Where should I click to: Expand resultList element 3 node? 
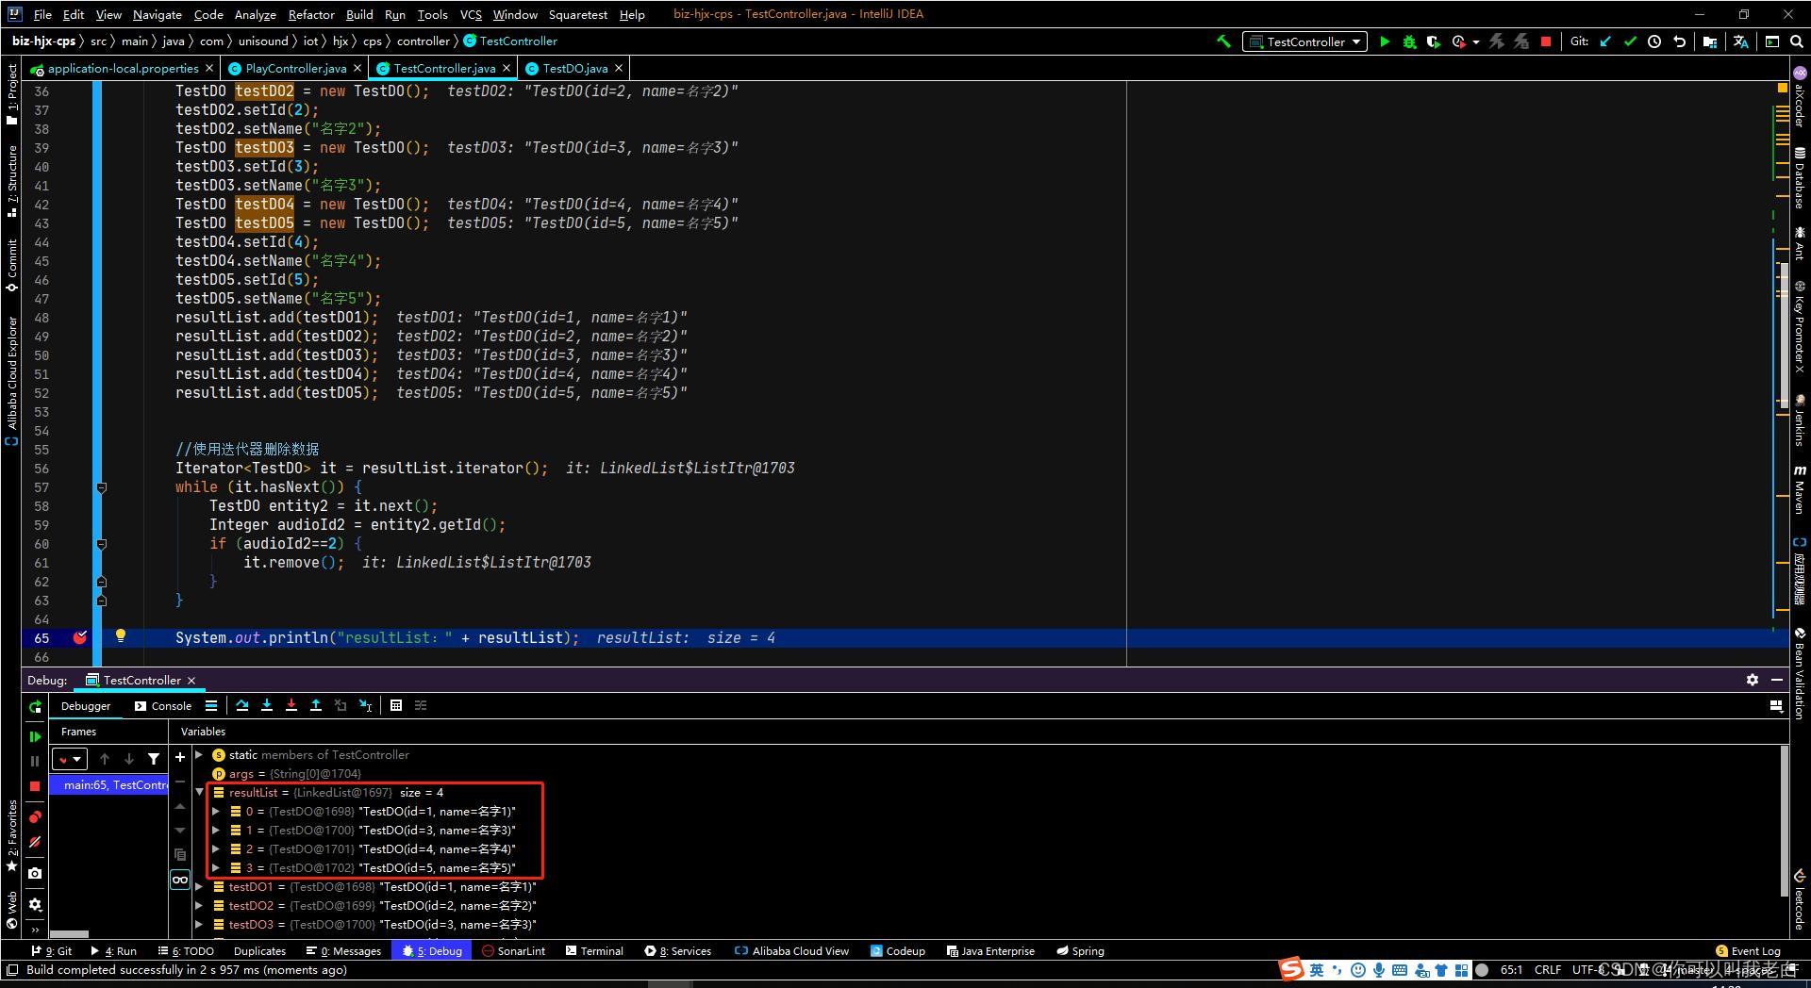pos(216,868)
